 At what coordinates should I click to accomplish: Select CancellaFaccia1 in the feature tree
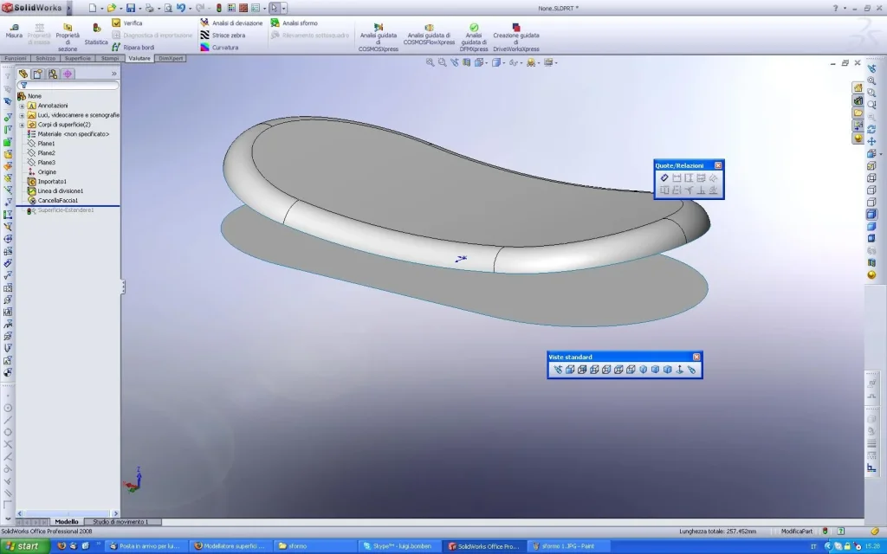pyautogui.click(x=58, y=200)
